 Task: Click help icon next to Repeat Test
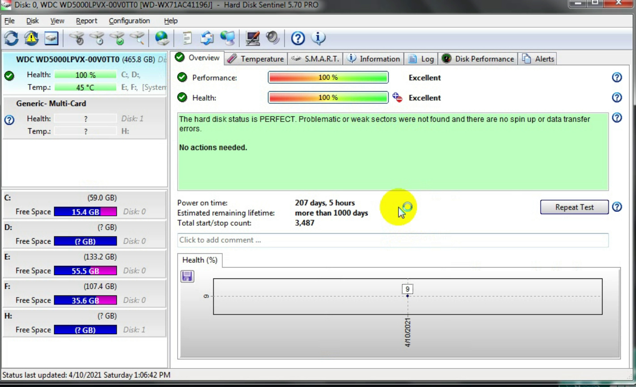(x=617, y=207)
